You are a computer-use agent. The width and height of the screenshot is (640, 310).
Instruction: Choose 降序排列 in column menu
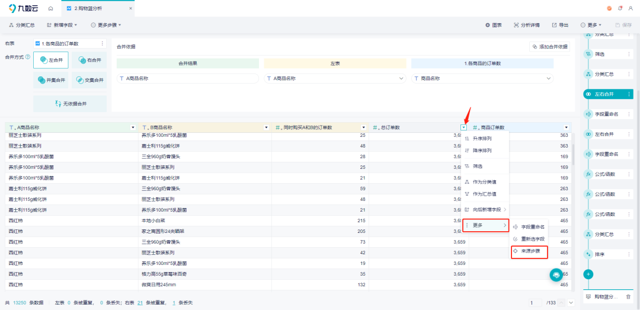485,151
